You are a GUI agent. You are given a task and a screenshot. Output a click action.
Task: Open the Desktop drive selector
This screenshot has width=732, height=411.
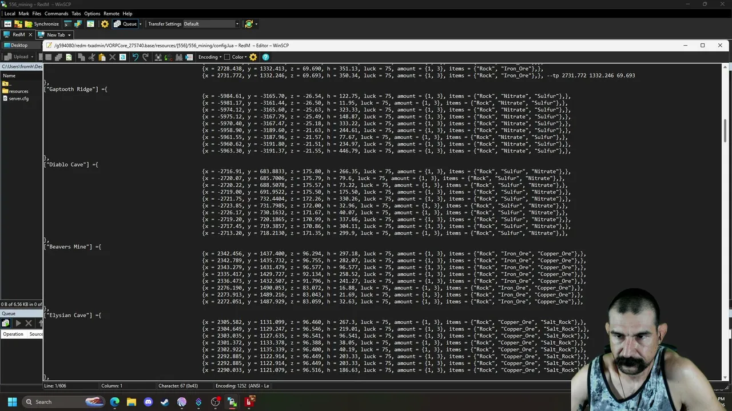pyautogui.click(x=21, y=45)
